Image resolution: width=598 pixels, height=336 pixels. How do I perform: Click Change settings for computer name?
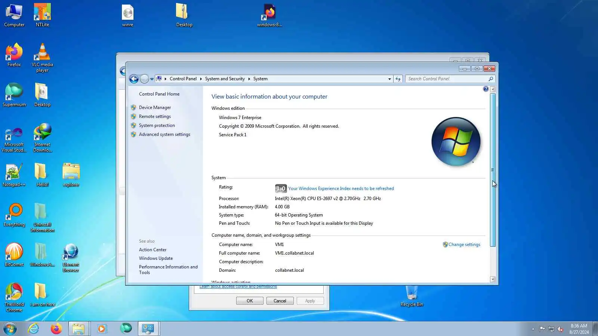coord(464,245)
